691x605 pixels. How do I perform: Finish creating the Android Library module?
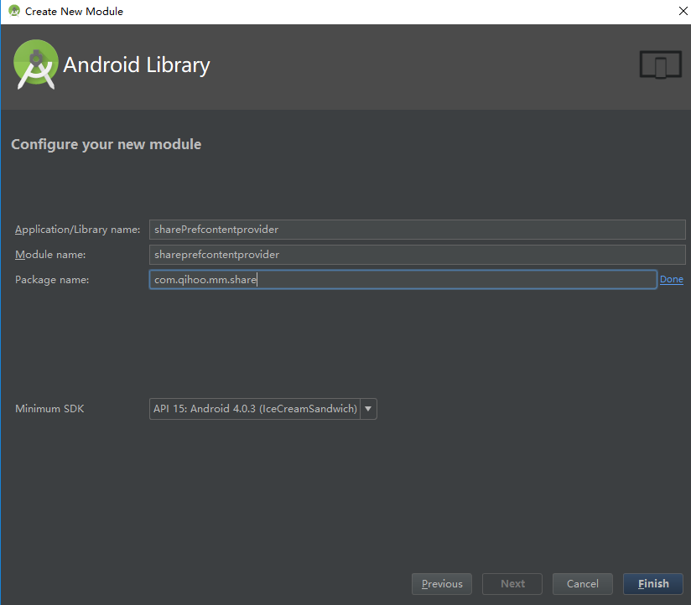653,584
